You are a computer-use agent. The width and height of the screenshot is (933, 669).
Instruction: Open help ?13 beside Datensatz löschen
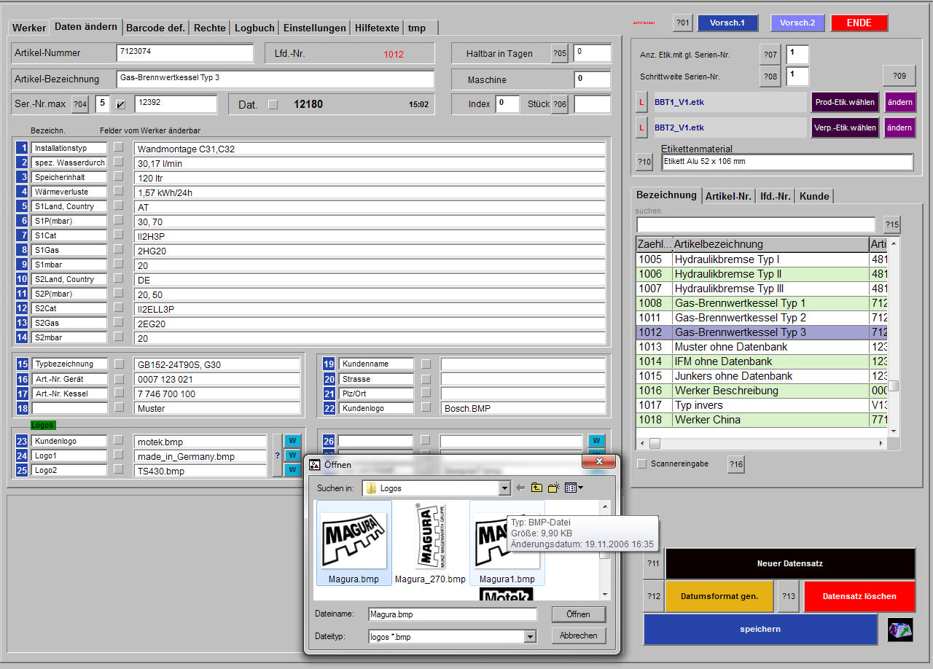click(789, 596)
